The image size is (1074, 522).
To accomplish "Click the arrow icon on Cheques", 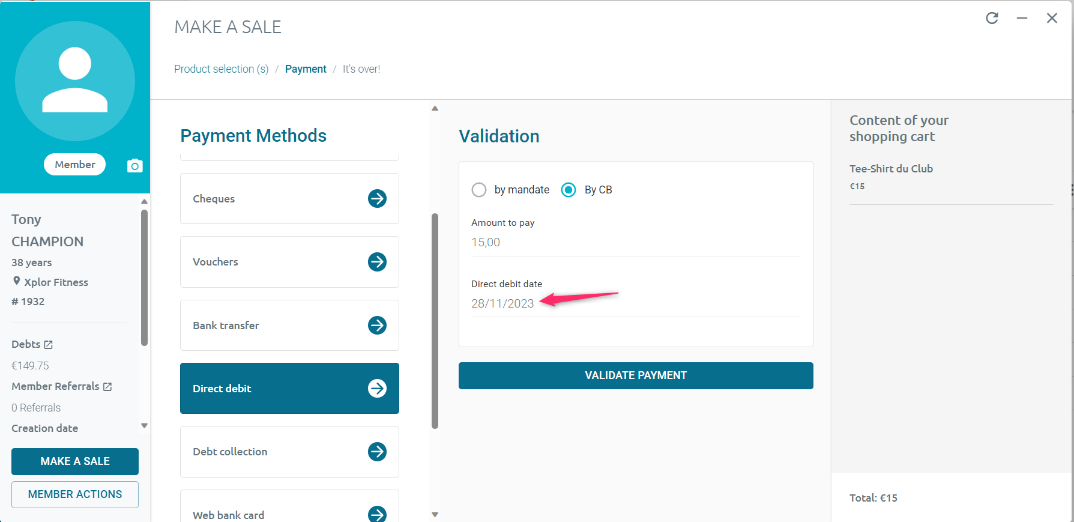I will tap(377, 198).
